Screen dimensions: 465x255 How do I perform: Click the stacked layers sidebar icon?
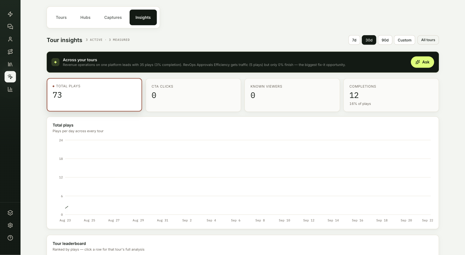tap(10, 213)
